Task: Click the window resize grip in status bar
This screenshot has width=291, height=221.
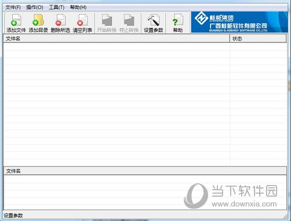Action: (285, 216)
